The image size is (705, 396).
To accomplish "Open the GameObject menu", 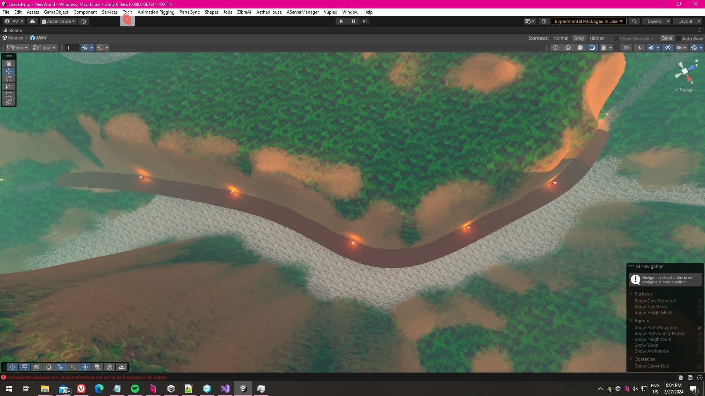I will pos(56,12).
